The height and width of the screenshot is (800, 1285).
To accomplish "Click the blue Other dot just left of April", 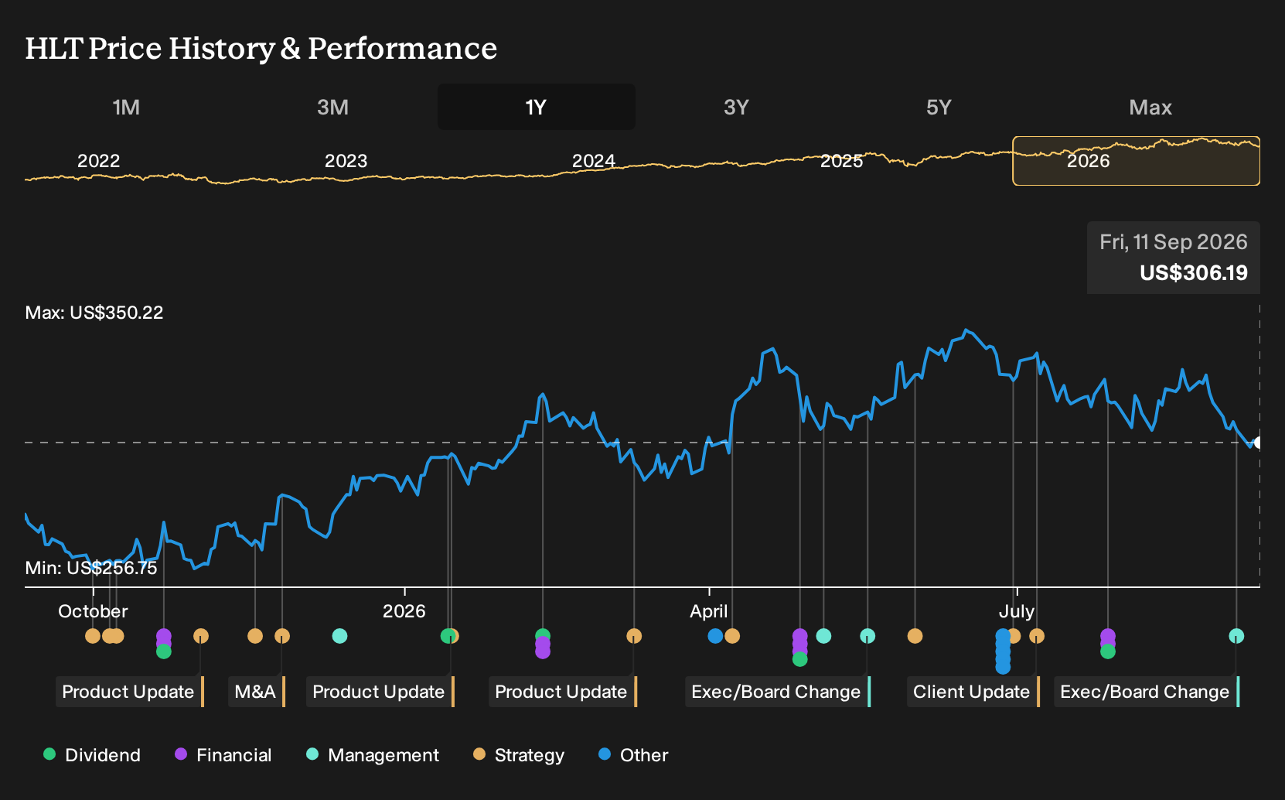I will [x=715, y=636].
